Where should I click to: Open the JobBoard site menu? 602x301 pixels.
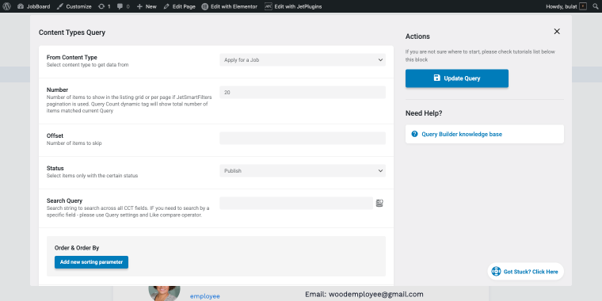[34, 6]
